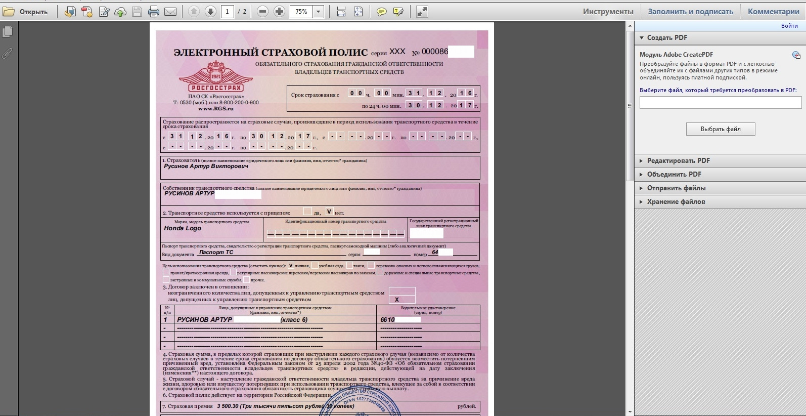This screenshot has width=806, height=416.
Task: Zoom out with the minus button
Action: coord(262,12)
